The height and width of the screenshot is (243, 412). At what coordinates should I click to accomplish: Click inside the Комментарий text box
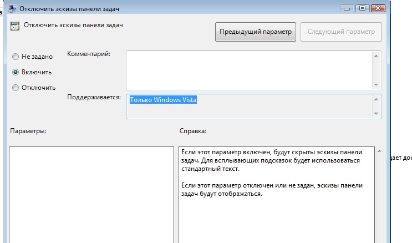tap(249, 70)
